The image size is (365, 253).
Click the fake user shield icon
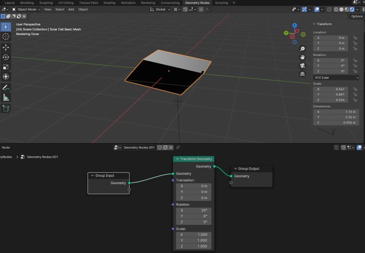(160, 147)
